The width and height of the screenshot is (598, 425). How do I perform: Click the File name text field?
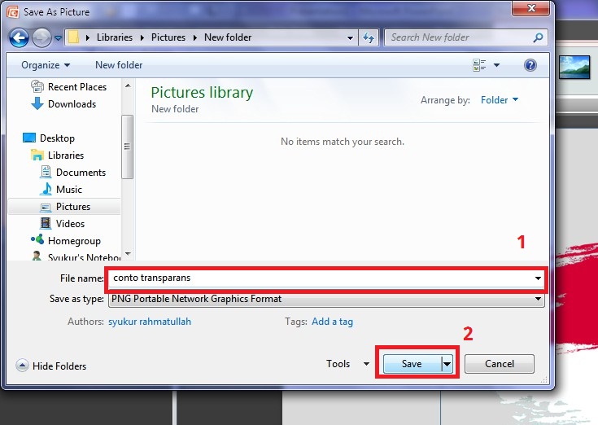click(x=321, y=278)
